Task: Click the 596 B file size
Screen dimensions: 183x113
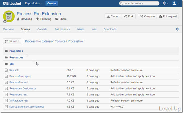Action: [x=70, y=70]
